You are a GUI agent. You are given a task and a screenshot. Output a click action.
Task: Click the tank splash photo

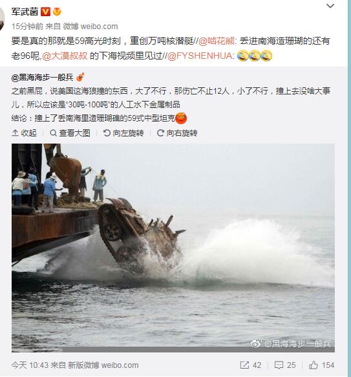(173, 248)
